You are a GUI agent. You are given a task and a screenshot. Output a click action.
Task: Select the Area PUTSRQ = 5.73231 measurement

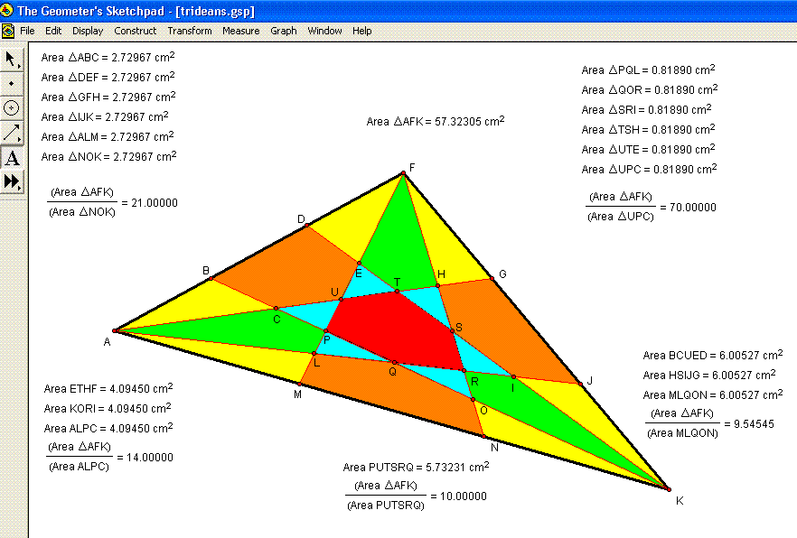[416, 468]
